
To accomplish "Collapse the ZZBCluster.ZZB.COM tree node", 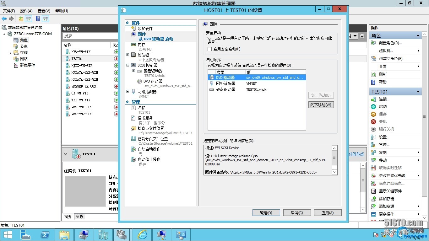I will (5, 34).
